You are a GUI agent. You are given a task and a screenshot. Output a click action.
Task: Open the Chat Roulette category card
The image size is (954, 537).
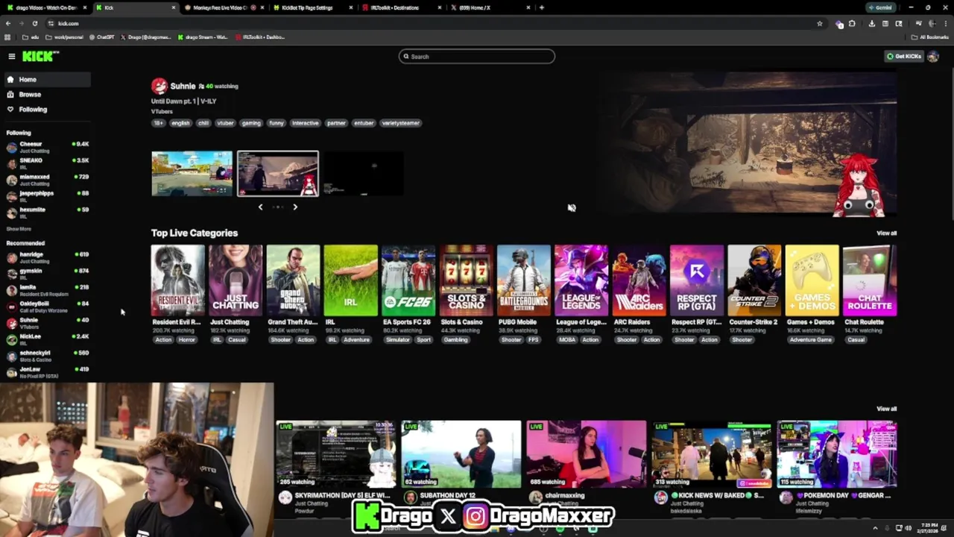click(x=869, y=280)
